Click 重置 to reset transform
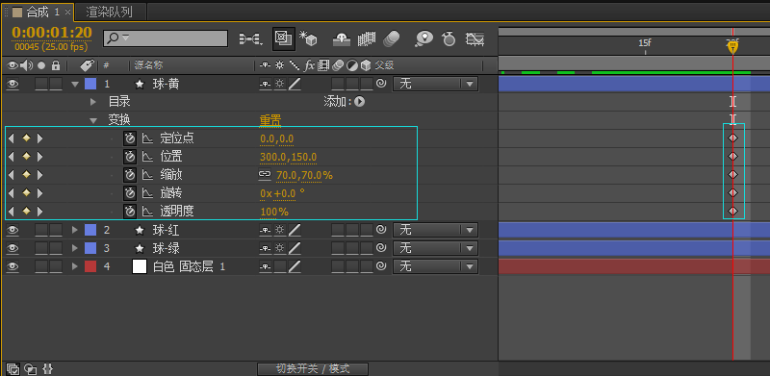 coord(270,120)
